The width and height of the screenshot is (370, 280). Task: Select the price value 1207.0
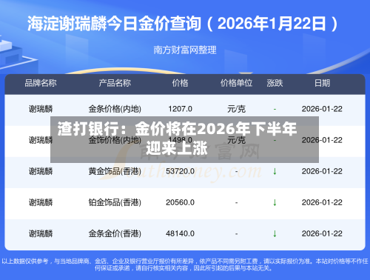point(180,109)
